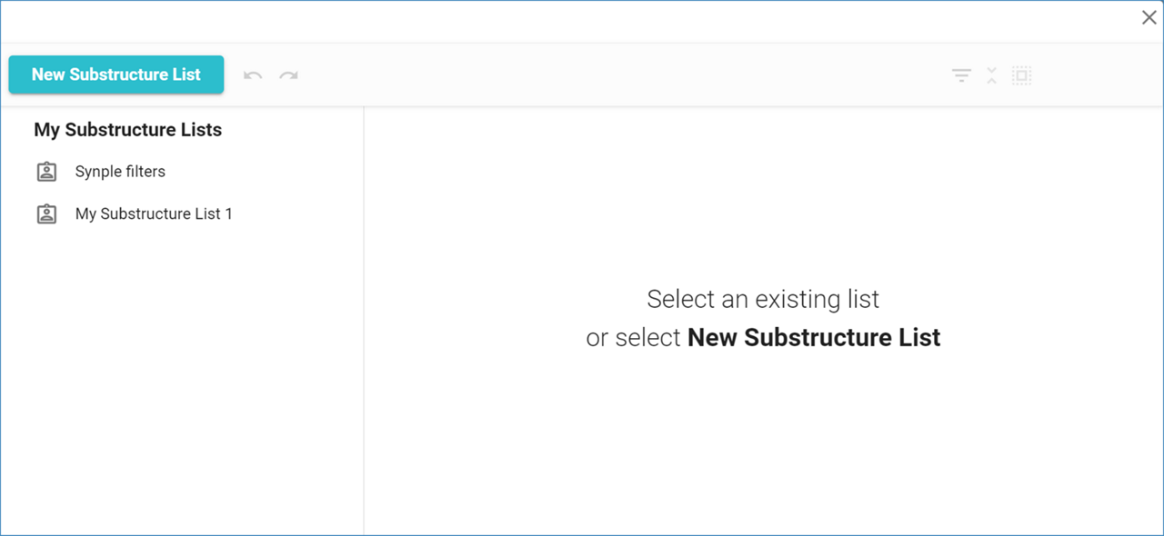The image size is (1164, 536).
Task: Click the bold New Substructure List text in the center
Action: click(x=814, y=338)
